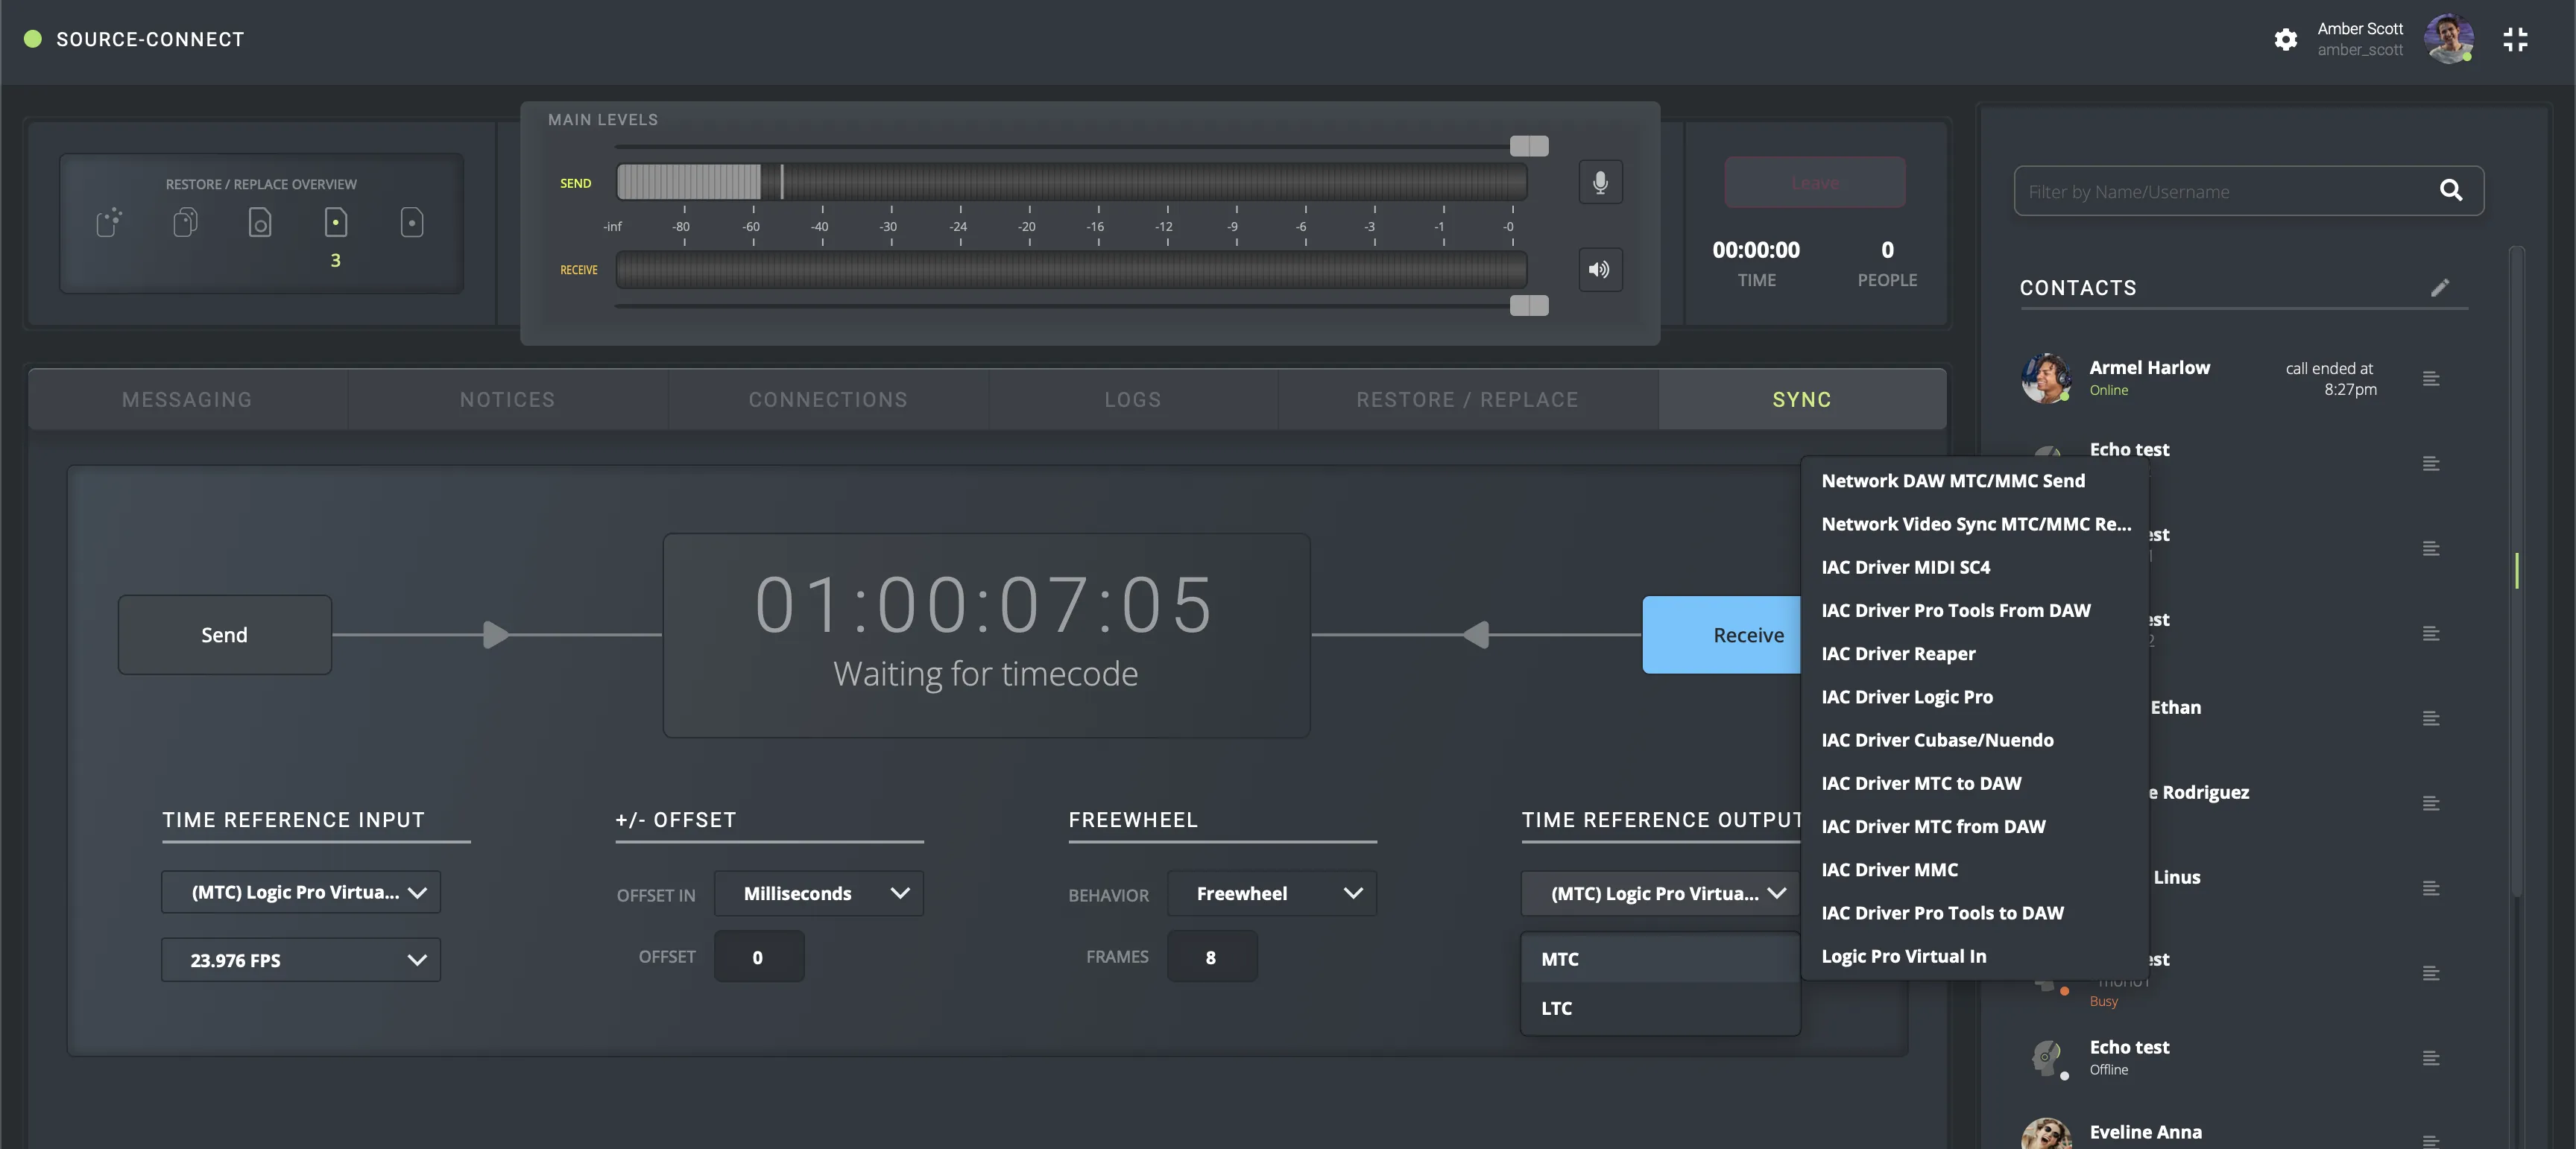This screenshot has width=2576, height=1149.
Task: Expand the 23.976 FPS frame rate dropdown
Action: tap(300, 960)
